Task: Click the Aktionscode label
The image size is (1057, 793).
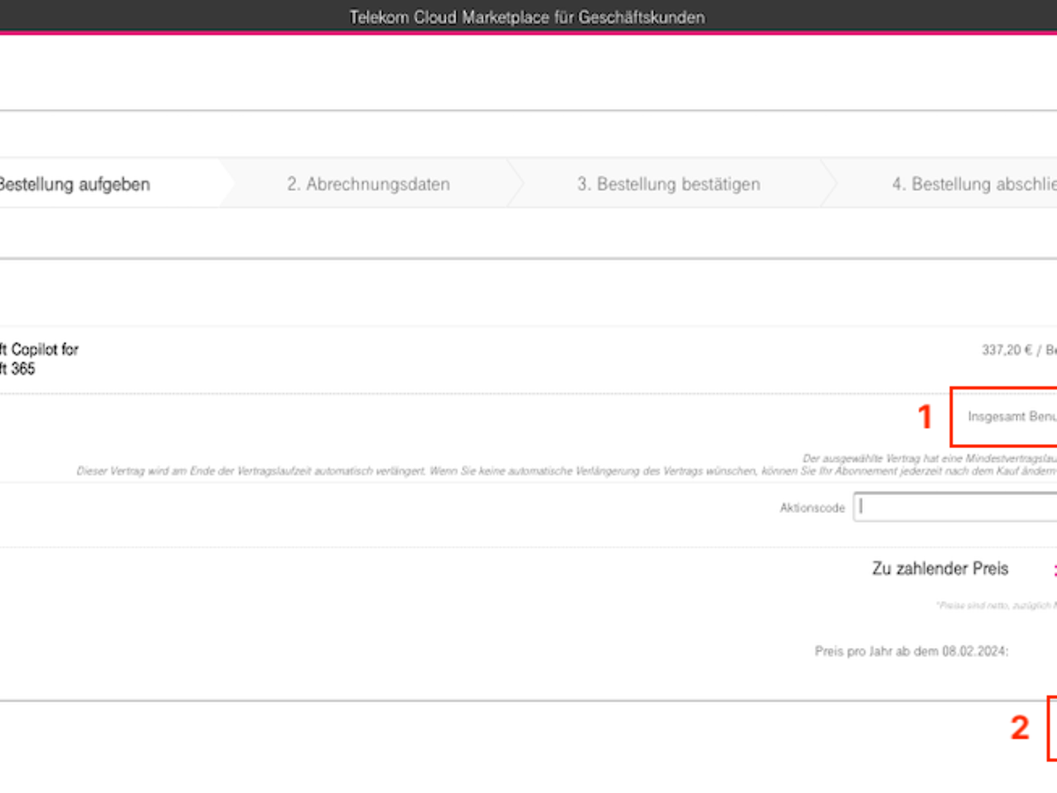Action: click(812, 508)
